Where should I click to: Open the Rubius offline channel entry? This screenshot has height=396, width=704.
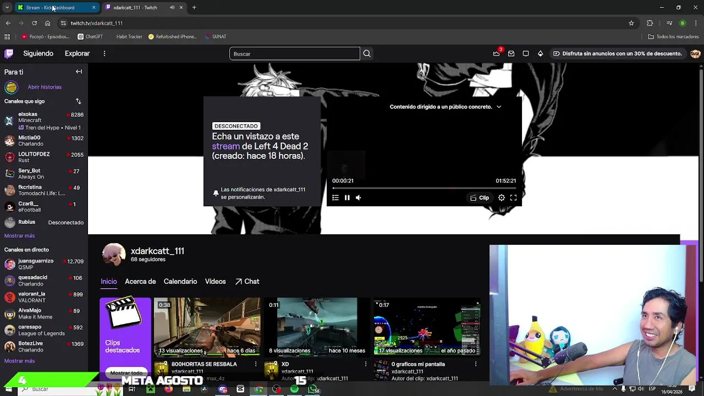coord(44,222)
